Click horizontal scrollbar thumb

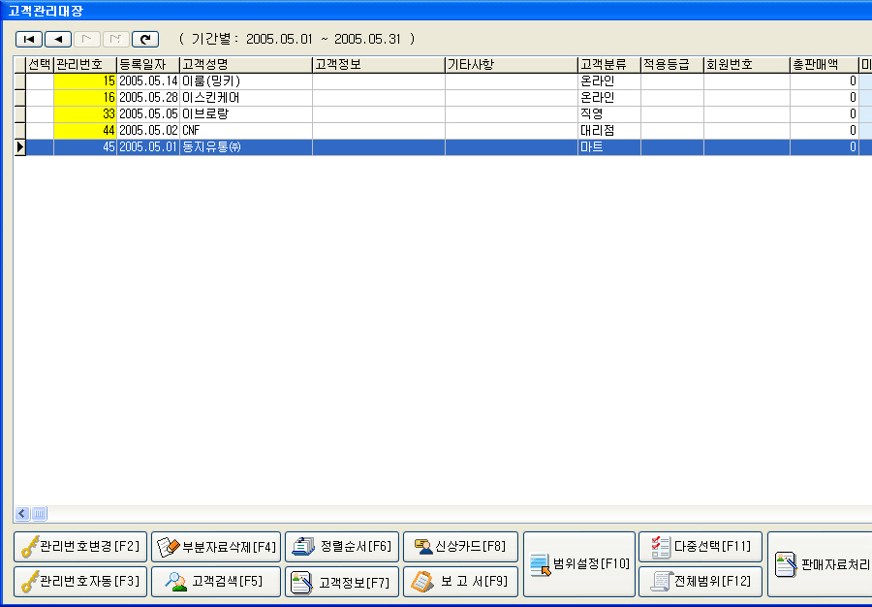click(39, 514)
